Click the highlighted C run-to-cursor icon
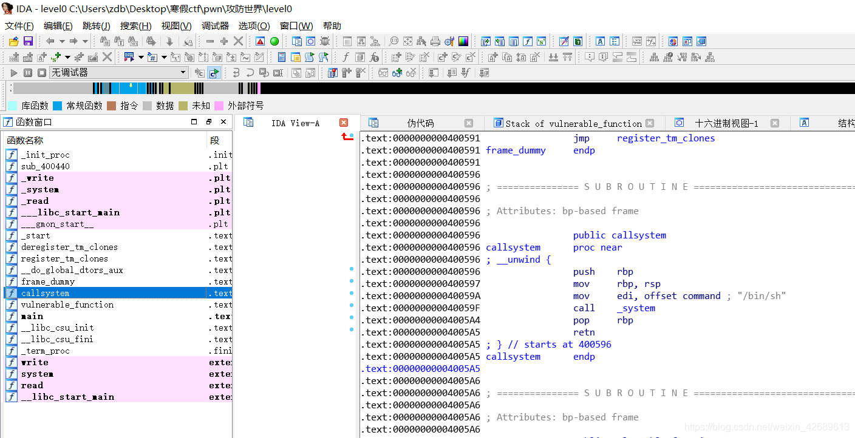The image size is (855, 438). click(x=214, y=73)
